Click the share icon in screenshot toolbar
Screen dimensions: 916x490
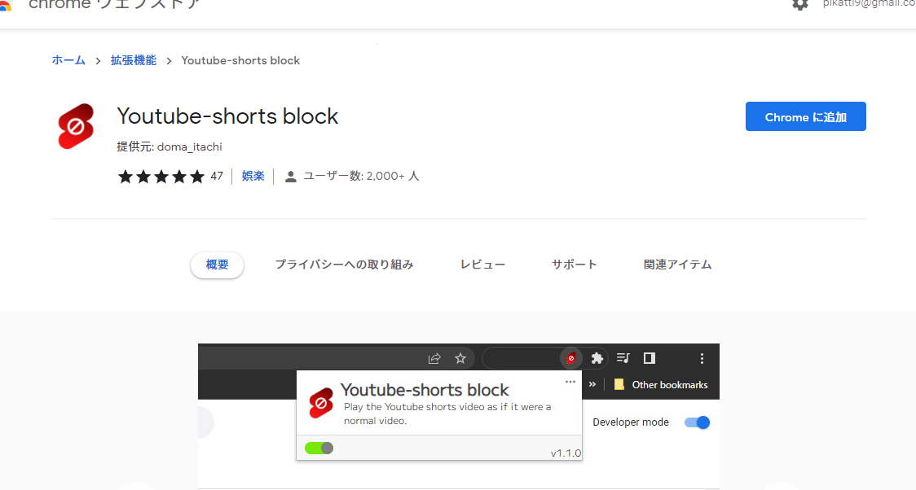click(434, 358)
